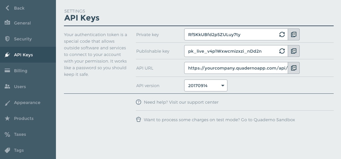Copy the API URL to clipboard
This screenshot has width=341, height=159.
tap(294, 68)
